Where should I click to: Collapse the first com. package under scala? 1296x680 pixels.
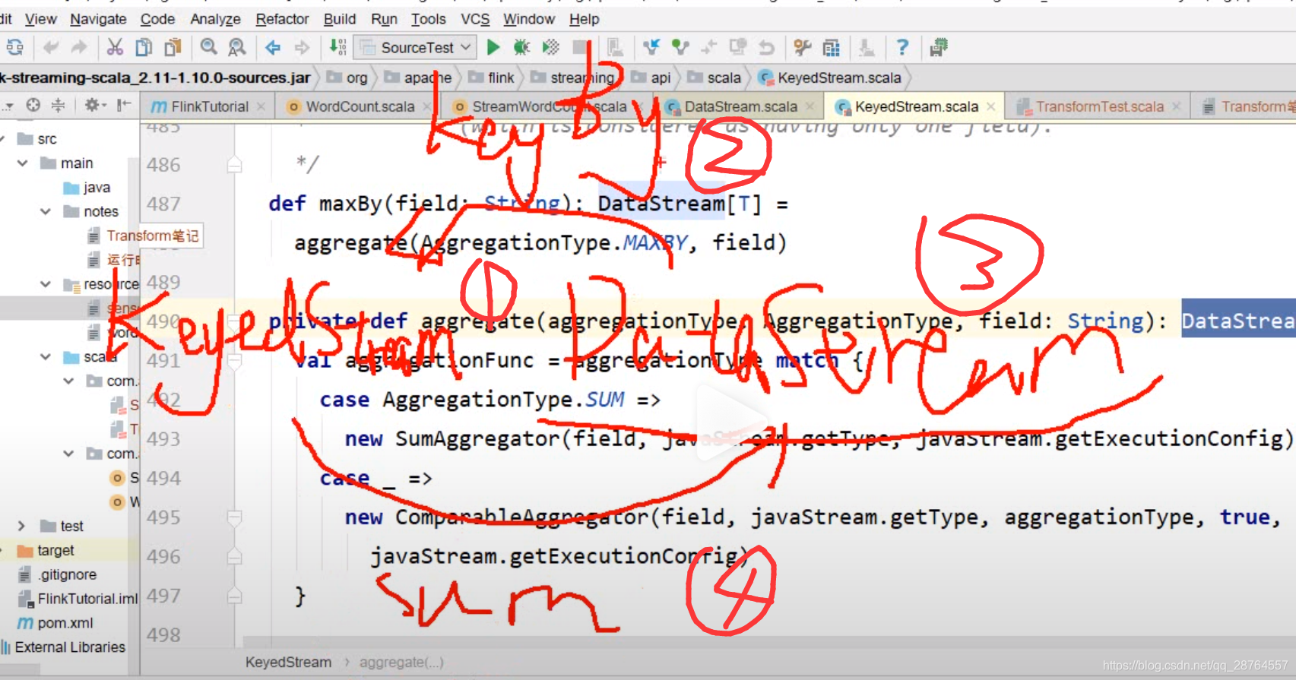pyautogui.click(x=68, y=381)
